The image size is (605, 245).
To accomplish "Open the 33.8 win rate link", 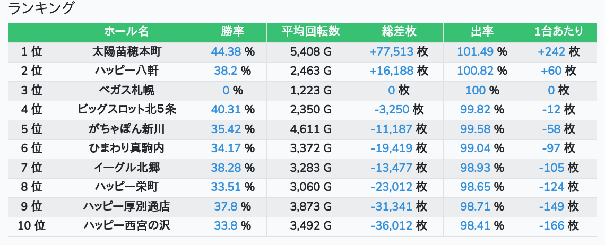I will 225,225.
